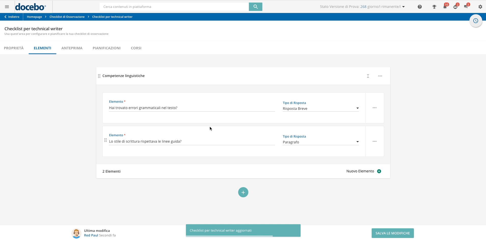Open the chat messages icon with badge 3

pos(466,7)
